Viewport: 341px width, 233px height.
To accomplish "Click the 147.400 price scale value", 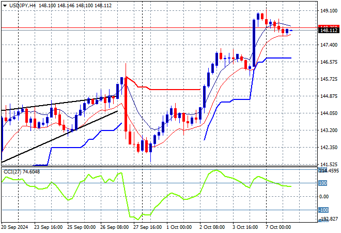I will [x=329, y=45].
